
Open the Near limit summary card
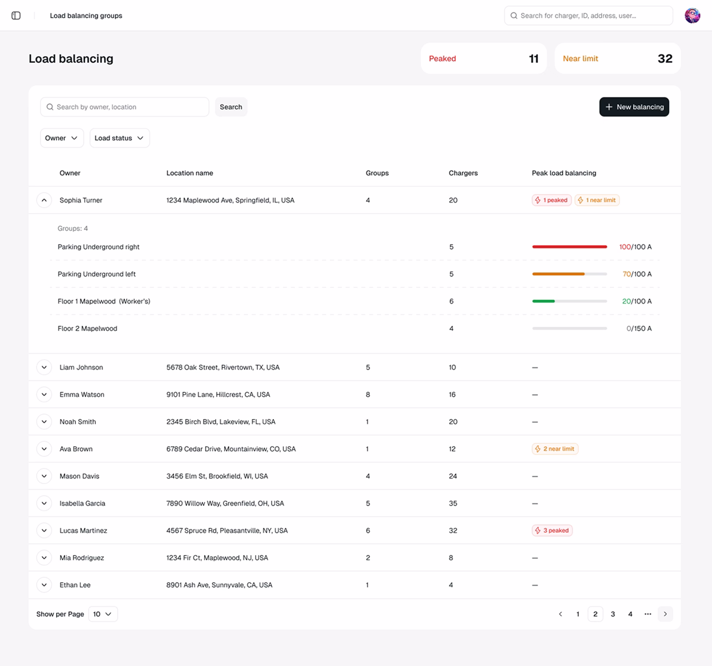617,58
